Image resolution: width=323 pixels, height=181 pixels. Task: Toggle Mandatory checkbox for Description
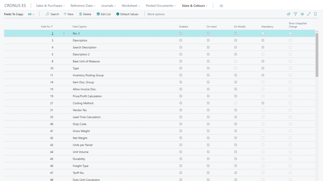click(263, 40)
